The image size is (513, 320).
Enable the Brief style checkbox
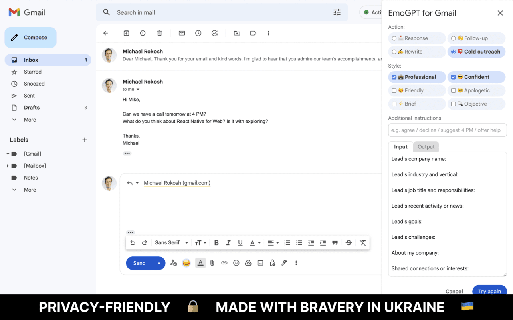pos(394,104)
